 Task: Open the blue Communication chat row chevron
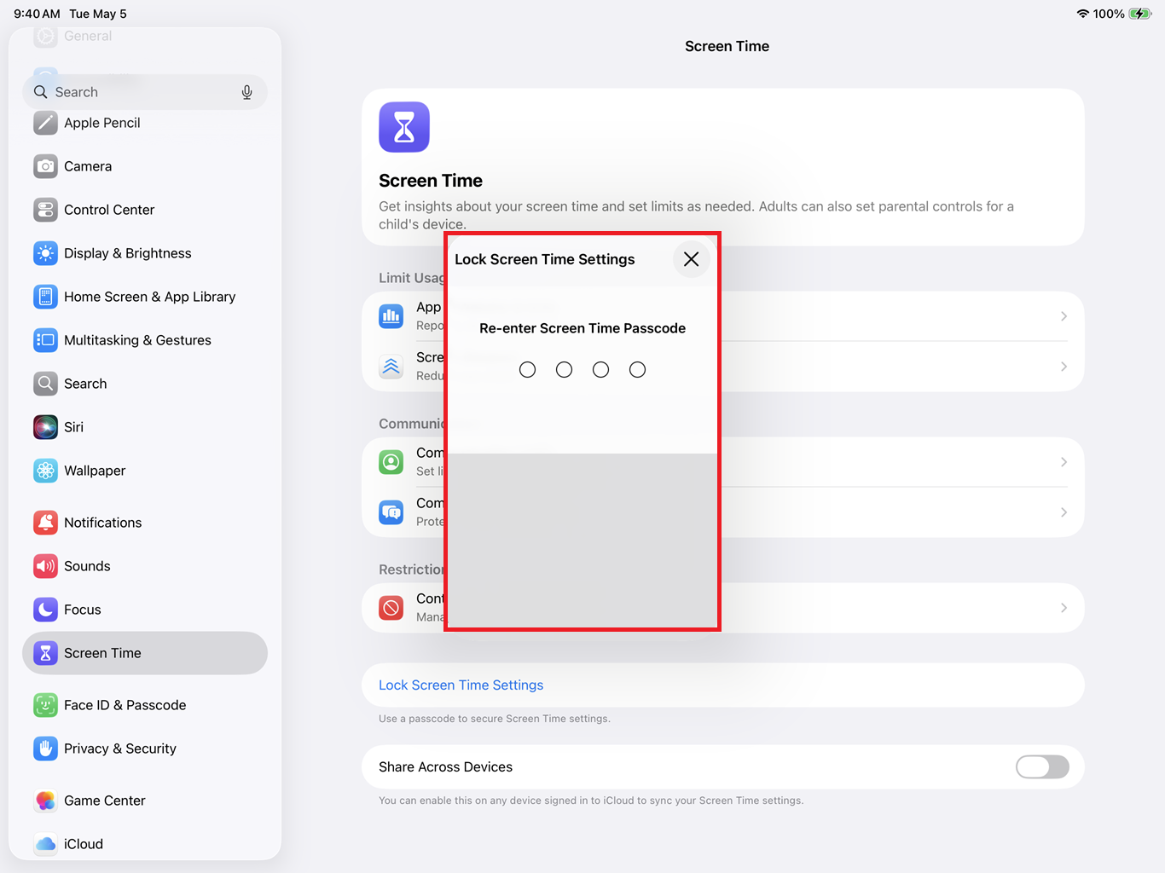1064,512
